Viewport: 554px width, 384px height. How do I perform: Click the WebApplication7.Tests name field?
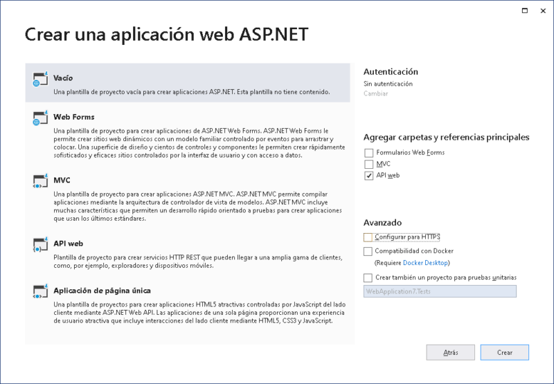coord(440,291)
